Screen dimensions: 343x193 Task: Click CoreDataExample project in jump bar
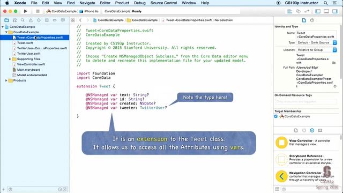click(x=108, y=20)
